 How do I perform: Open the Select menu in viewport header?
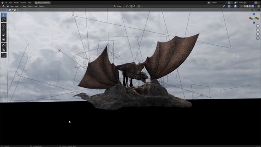coord(30,7)
